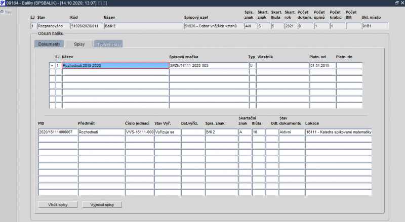Screen dimensions: 405x222
Task: Click the Kód field 51926/2020/011
Action: (x=86, y=26)
